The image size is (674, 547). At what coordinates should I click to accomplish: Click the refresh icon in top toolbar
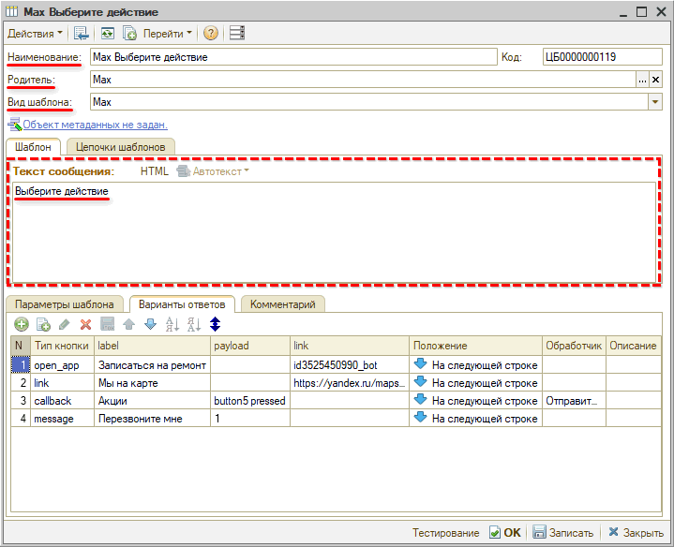(108, 33)
